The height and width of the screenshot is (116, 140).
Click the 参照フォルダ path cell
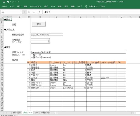(79, 52)
